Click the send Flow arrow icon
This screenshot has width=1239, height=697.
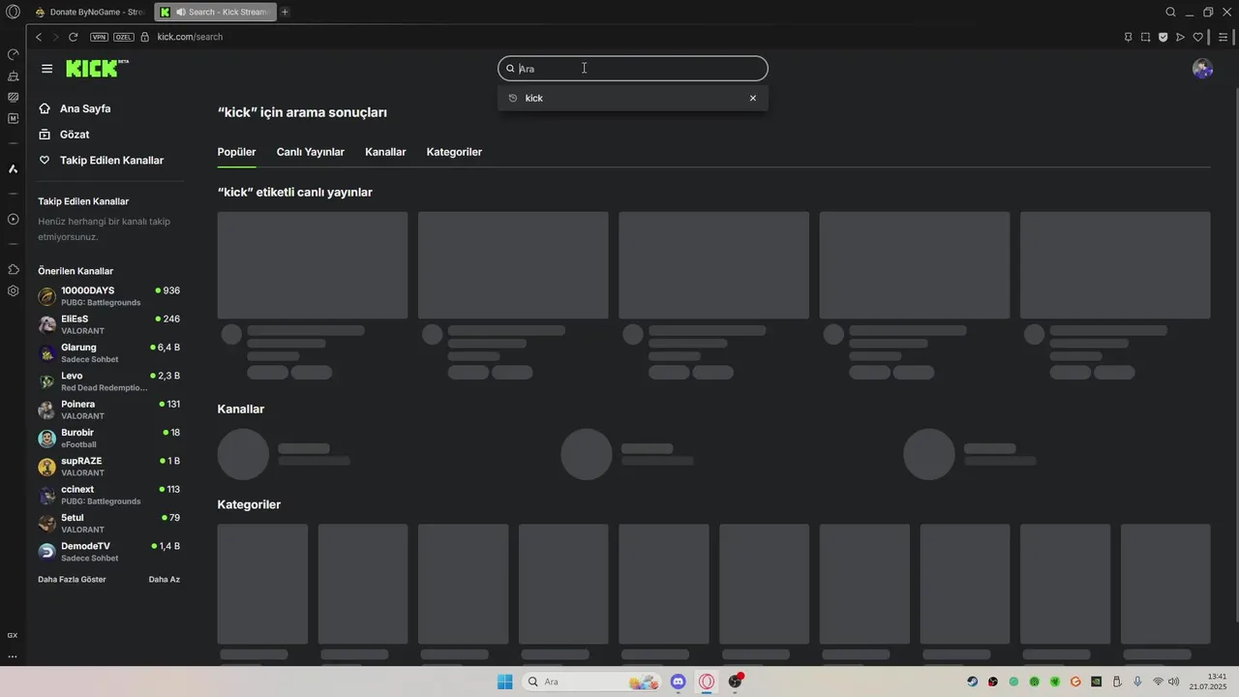click(x=1180, y=37)
